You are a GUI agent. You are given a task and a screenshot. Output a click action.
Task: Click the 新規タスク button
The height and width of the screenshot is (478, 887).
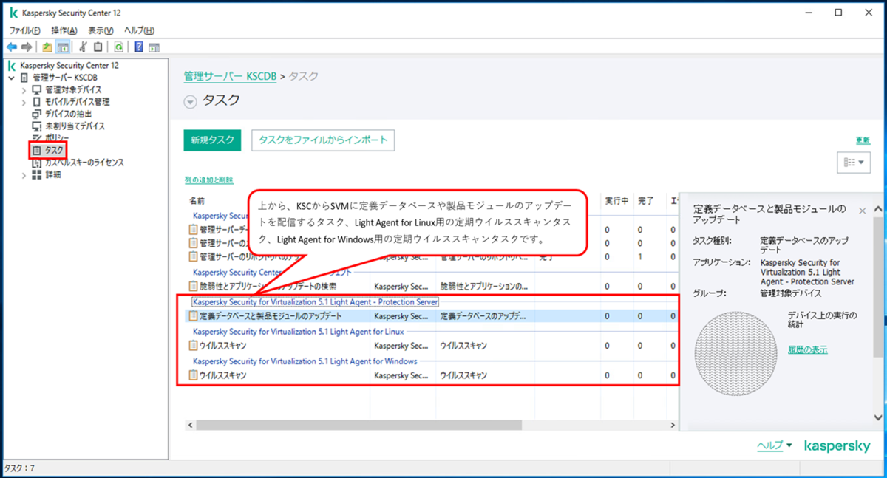tap(212, 140)
